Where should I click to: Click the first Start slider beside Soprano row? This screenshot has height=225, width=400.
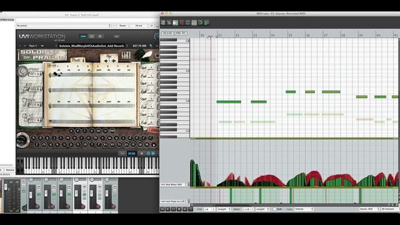point(151,68)
